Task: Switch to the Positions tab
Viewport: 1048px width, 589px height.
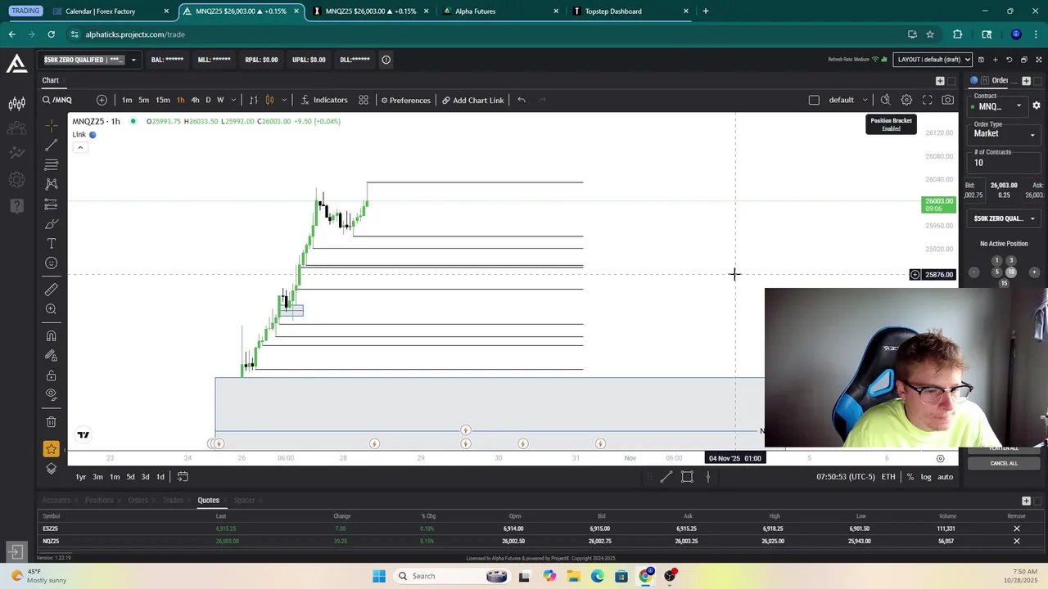Action: pos(99,500)
